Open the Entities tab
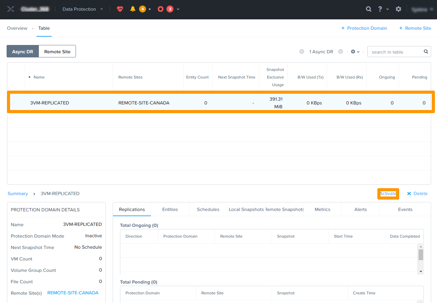The image size is (437, 303). (170, 209)
